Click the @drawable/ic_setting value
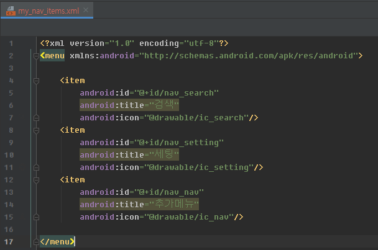 coord(199,167)
